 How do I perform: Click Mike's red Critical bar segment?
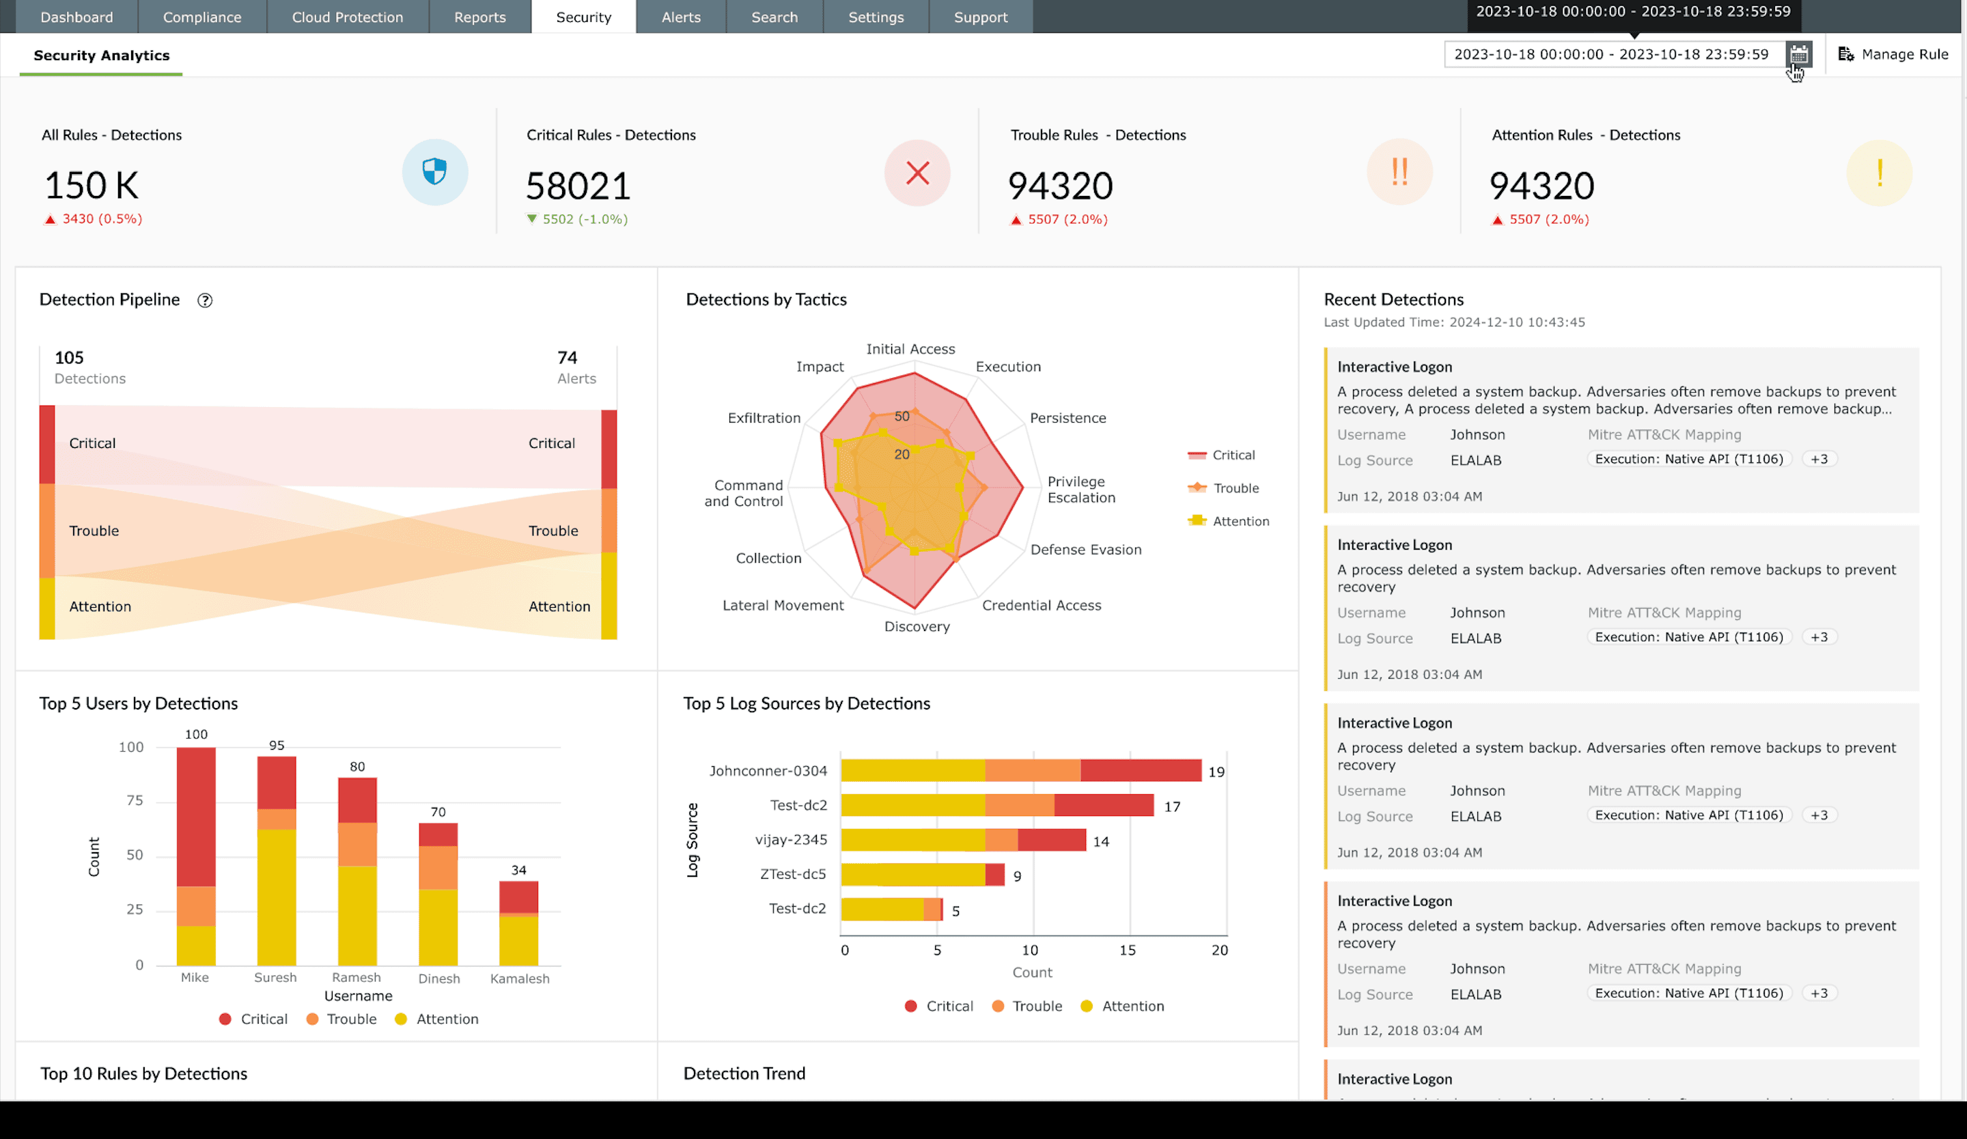[x=196, y=816]
